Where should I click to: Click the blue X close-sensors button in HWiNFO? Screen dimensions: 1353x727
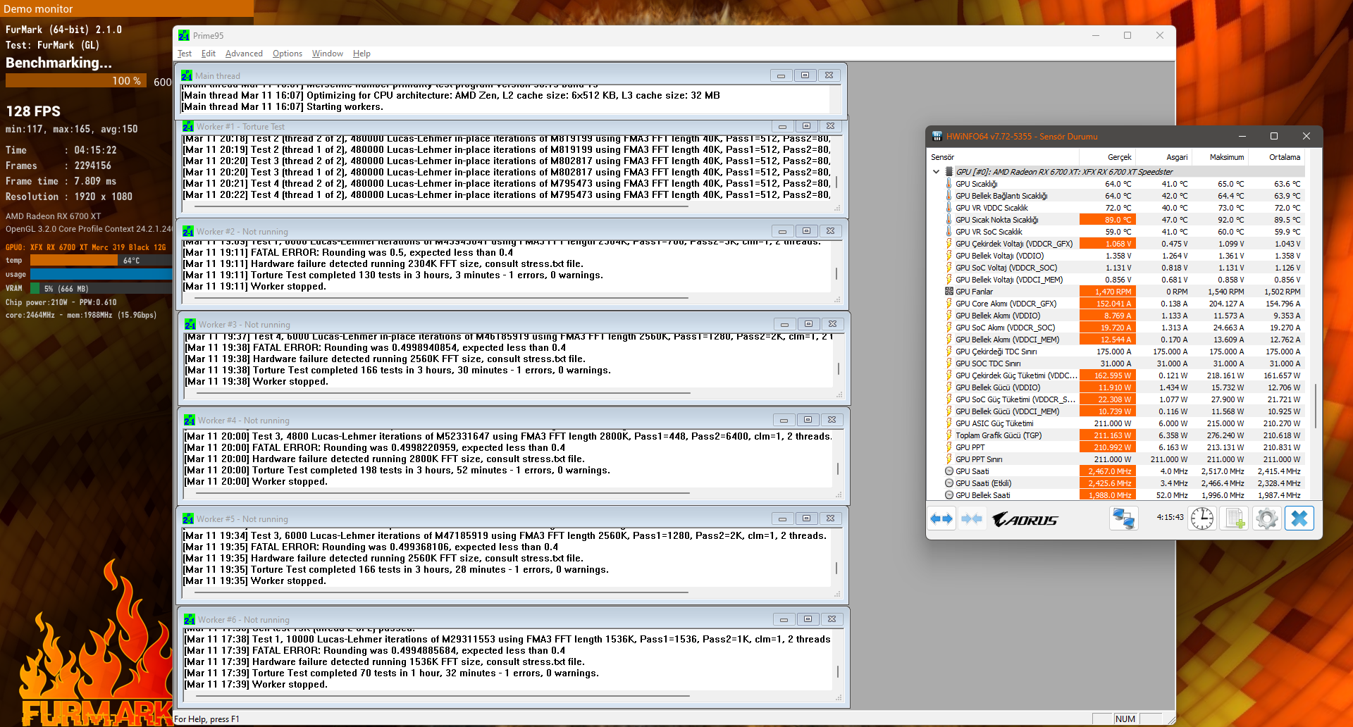pos(1299,519)
